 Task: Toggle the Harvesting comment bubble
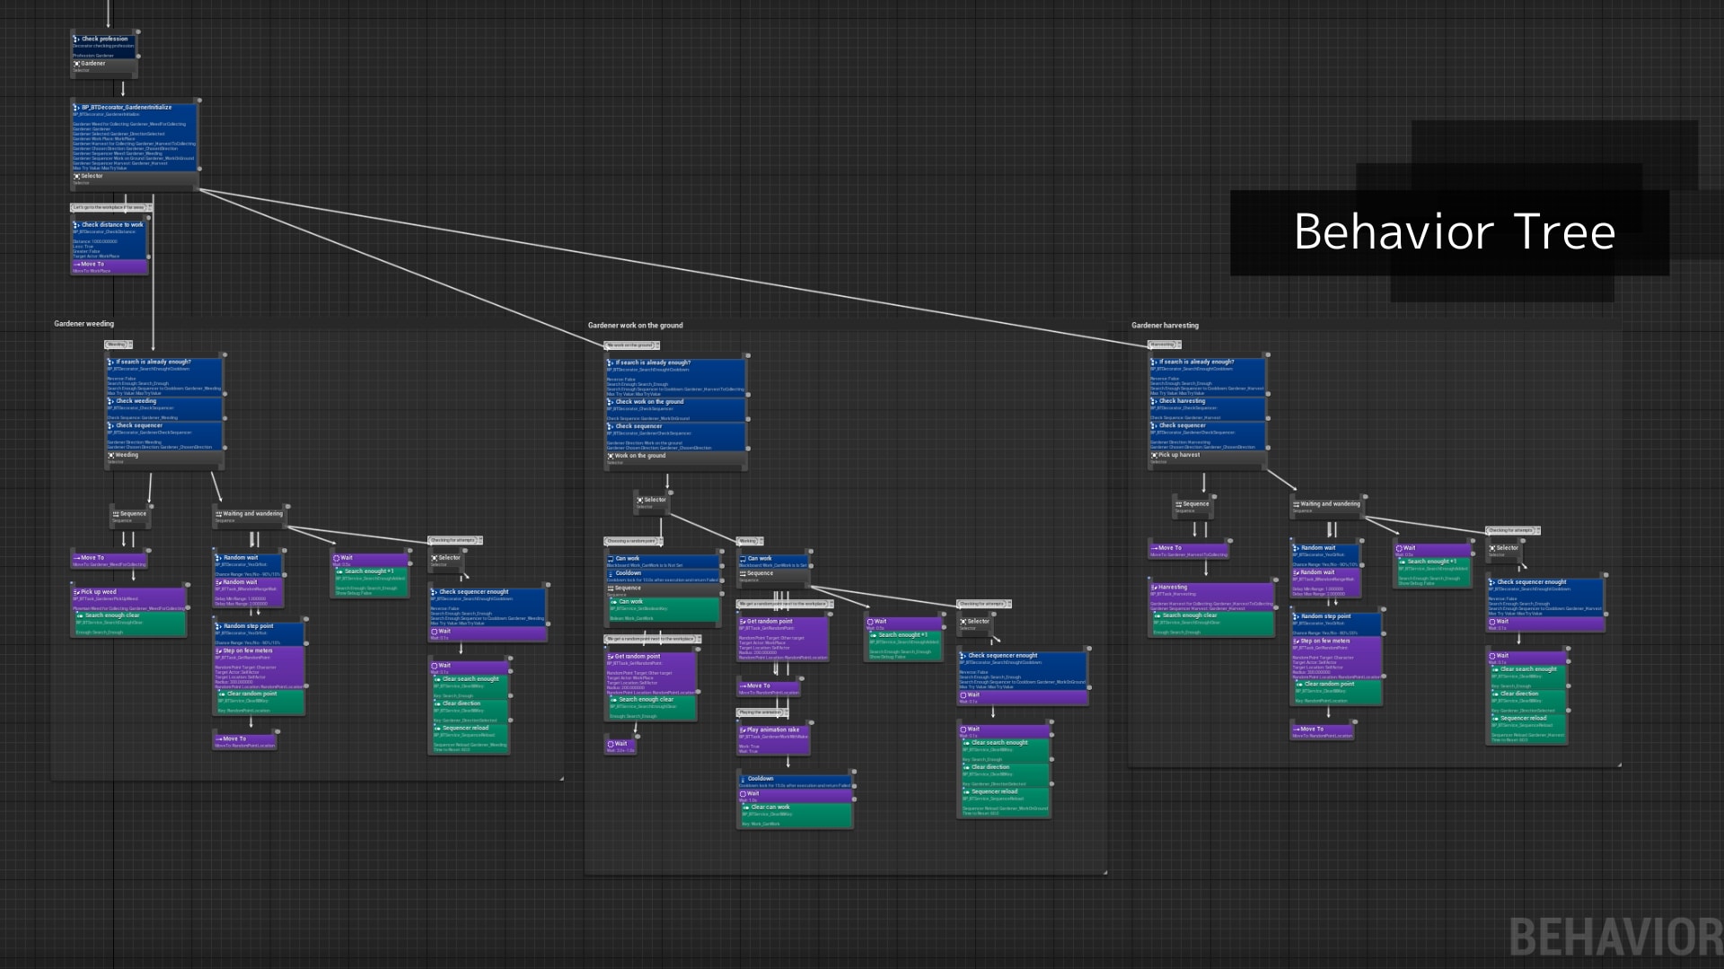[1161, 344]
